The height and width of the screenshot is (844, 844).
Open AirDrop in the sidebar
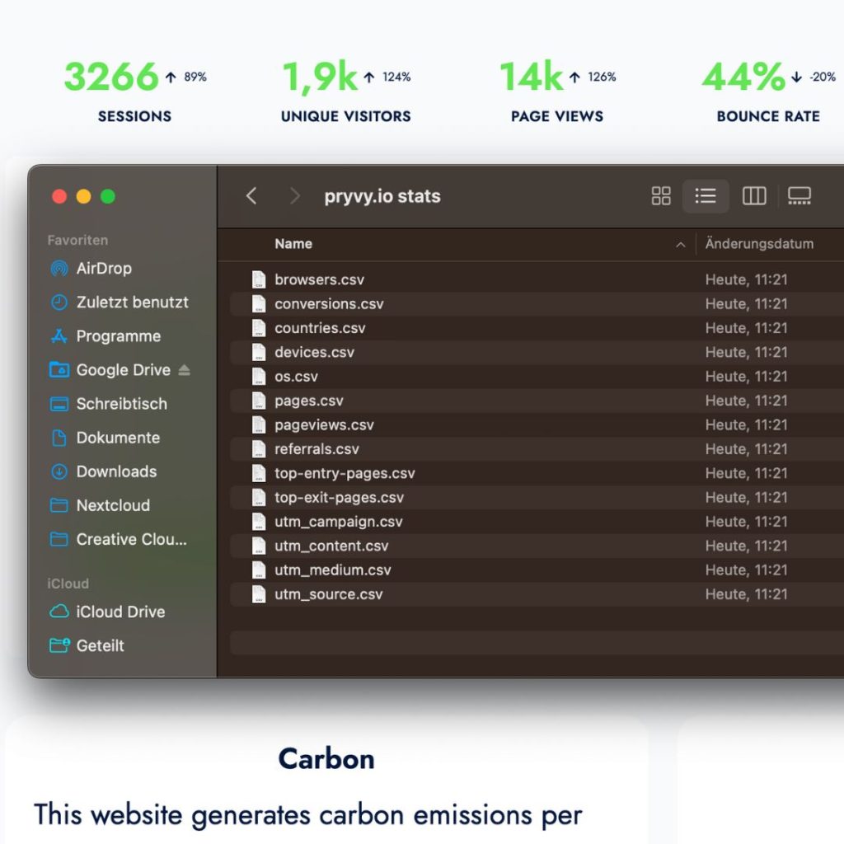click(x=104, y=268)
